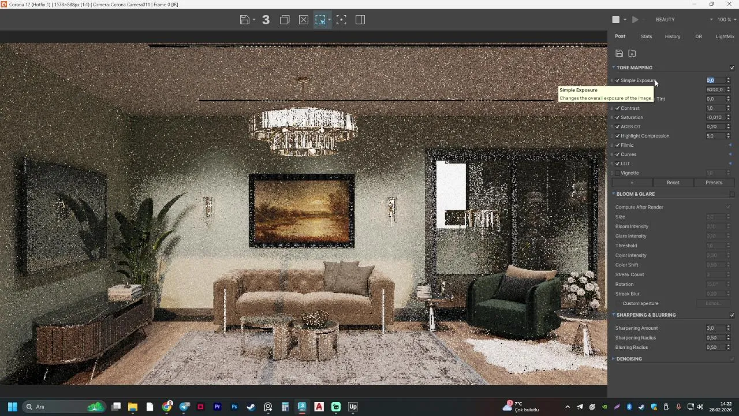
Task: Click the Blurring Radius value field
Action: [x=715, y=347]
